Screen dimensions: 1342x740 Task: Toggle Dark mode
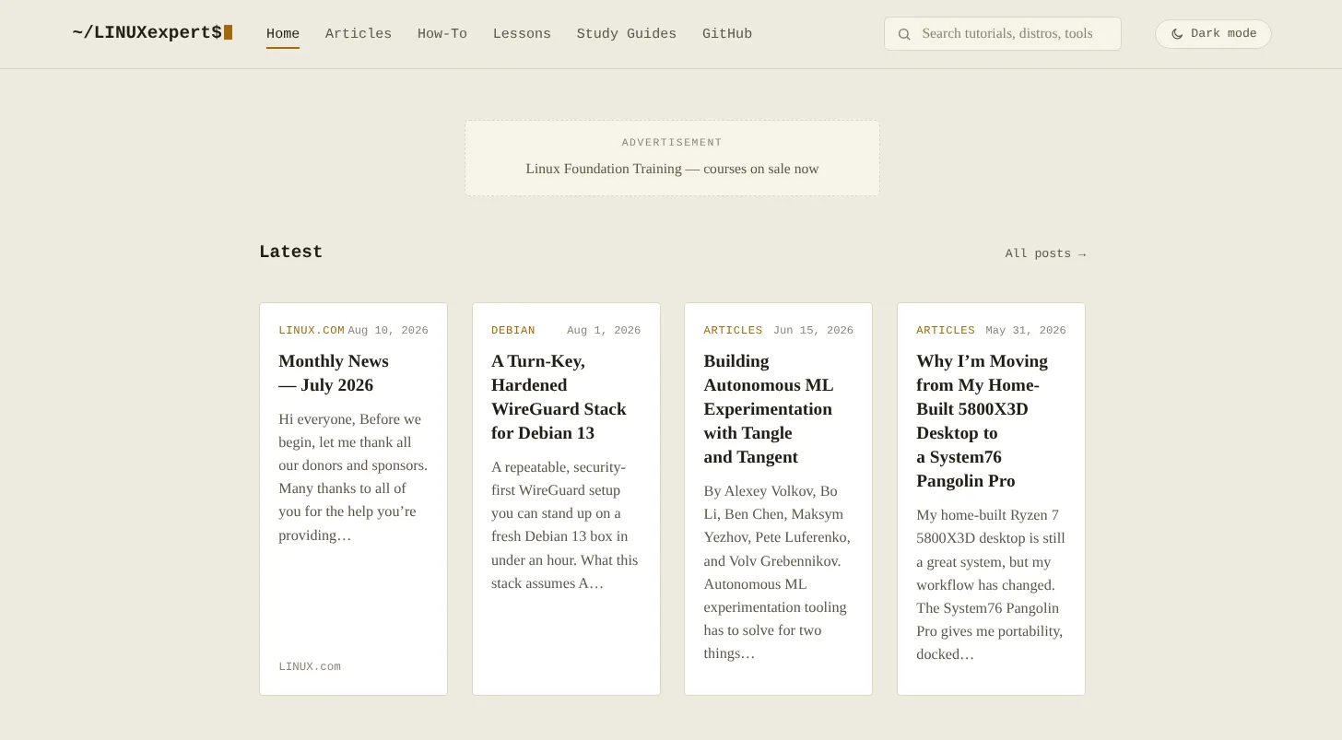pyautogui.click(x=1213, y=34)
